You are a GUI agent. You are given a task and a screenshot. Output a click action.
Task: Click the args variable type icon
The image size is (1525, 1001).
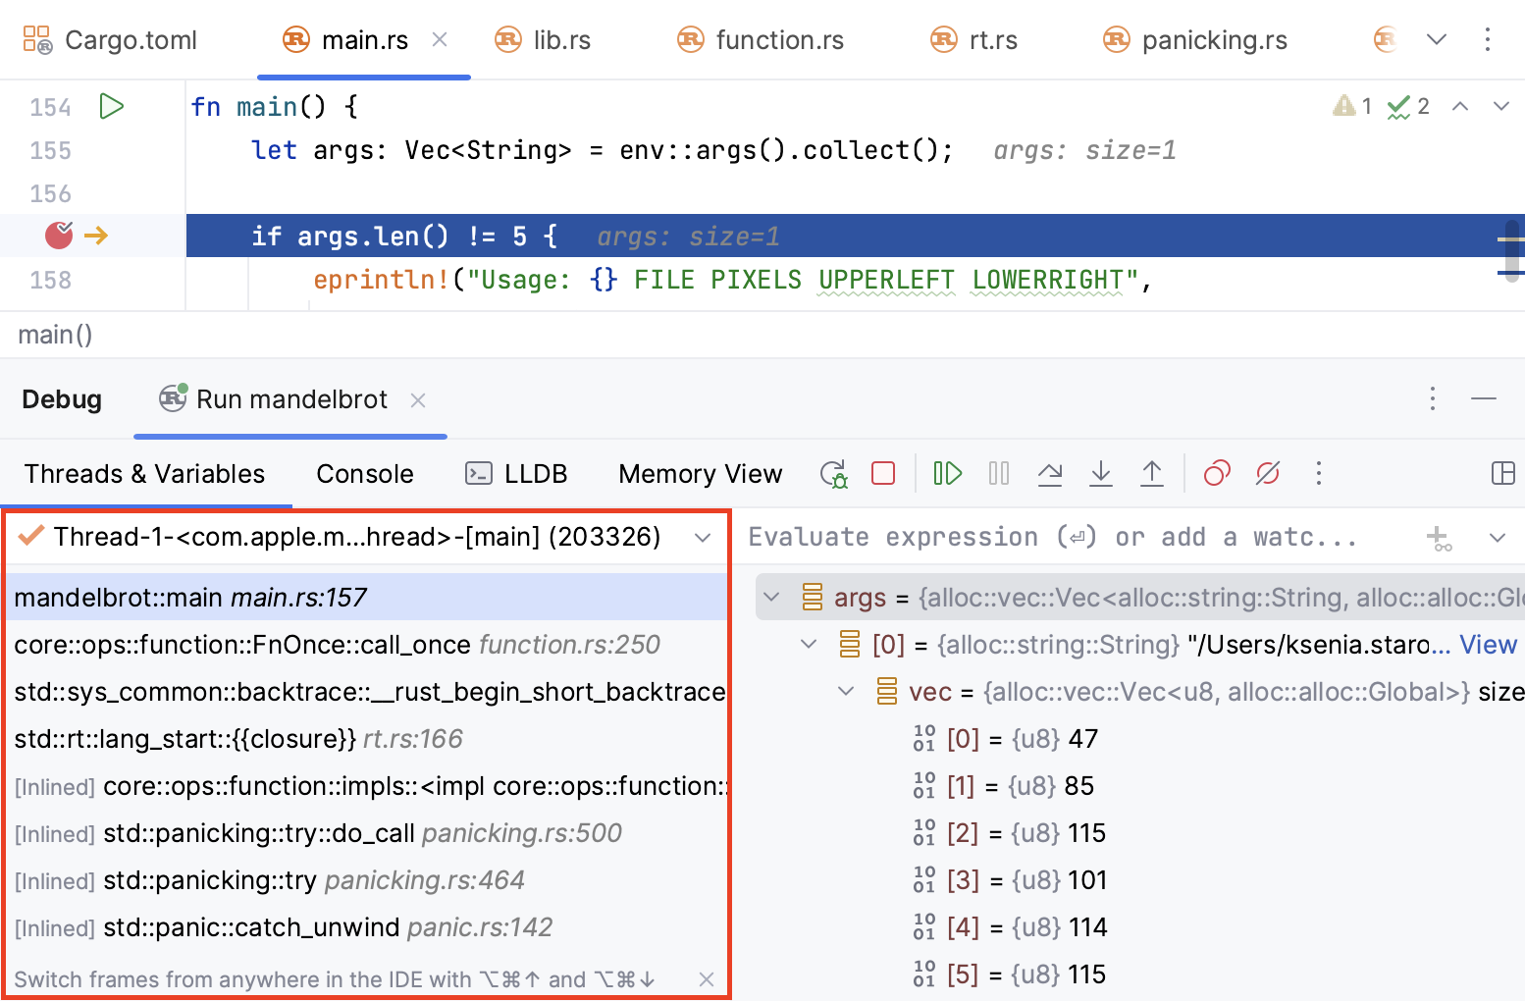pos(813,597)
